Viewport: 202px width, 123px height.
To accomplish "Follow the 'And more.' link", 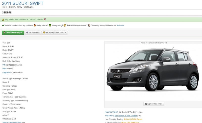I will point(120,25).
